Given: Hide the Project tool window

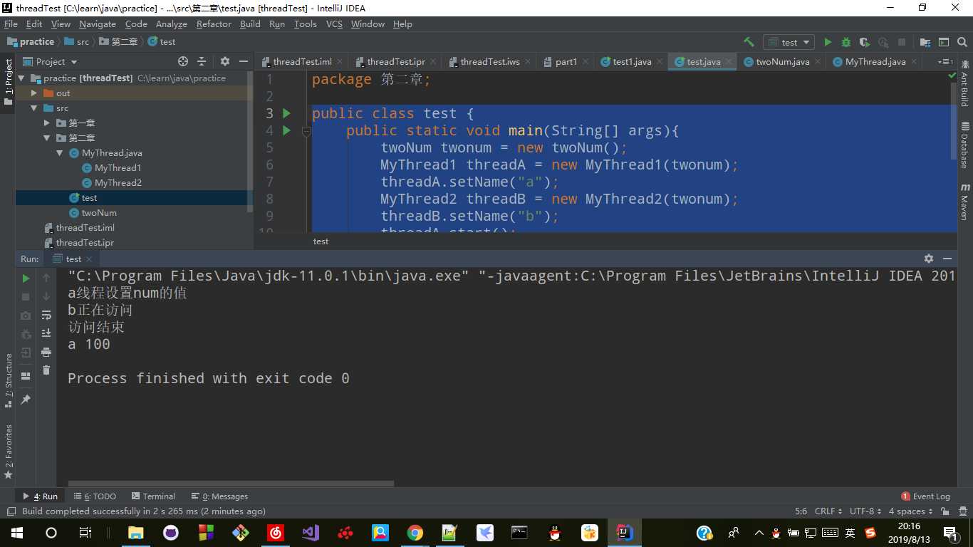Looking at the screenshot, I should (x=244, y=62).
